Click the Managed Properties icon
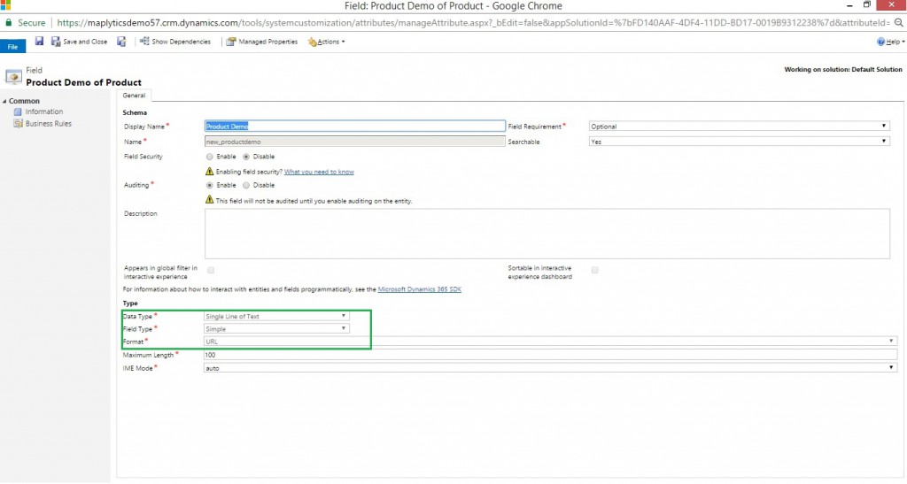Screen dimensions: 907x484 231,42
